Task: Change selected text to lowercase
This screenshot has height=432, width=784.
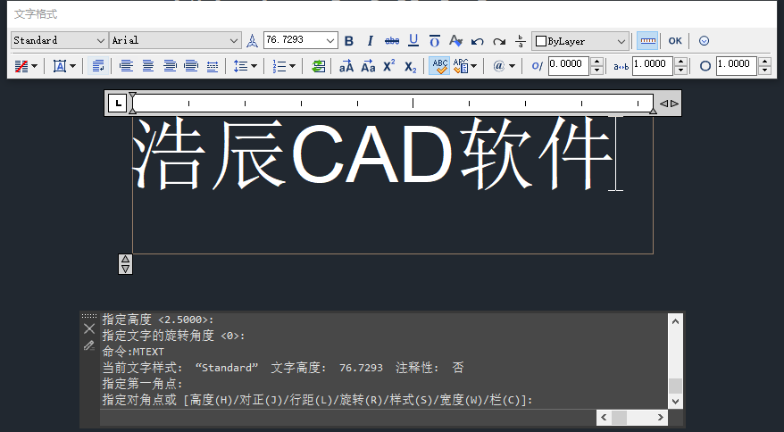Action: point(368,66)
